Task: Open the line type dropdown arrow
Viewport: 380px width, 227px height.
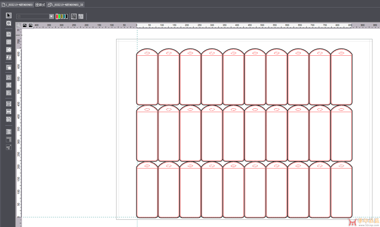Action: [x=51, y=16]
